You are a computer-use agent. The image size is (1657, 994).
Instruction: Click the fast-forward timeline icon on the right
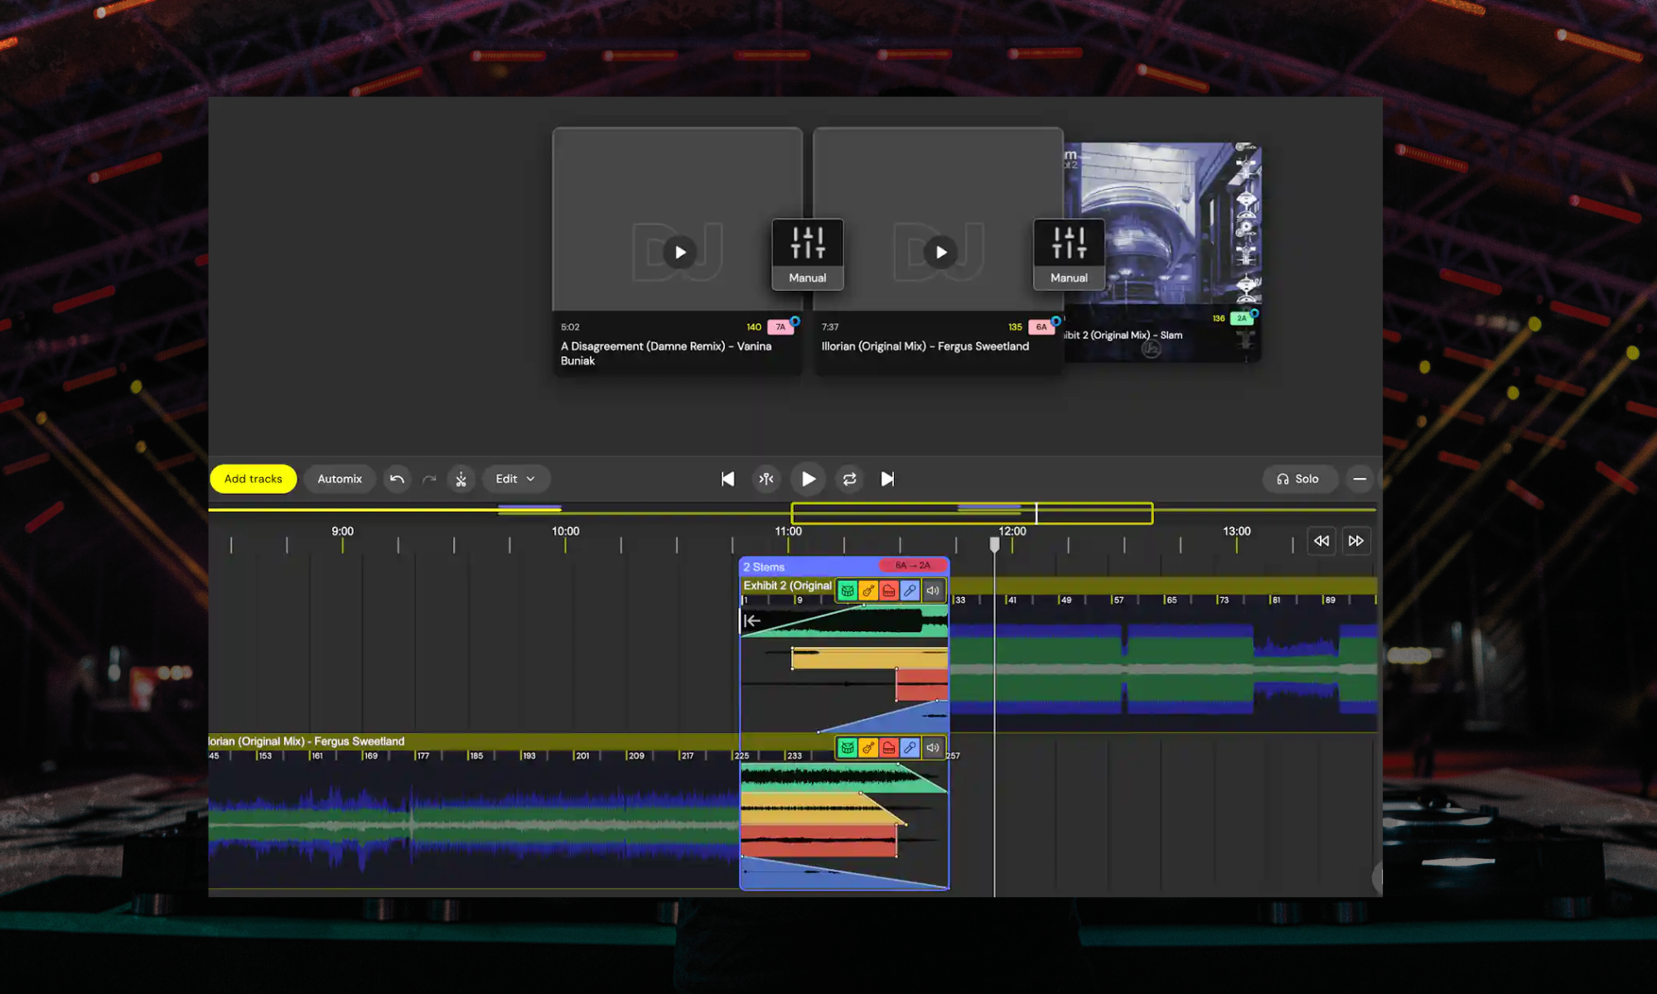[x=1356, y=541]
